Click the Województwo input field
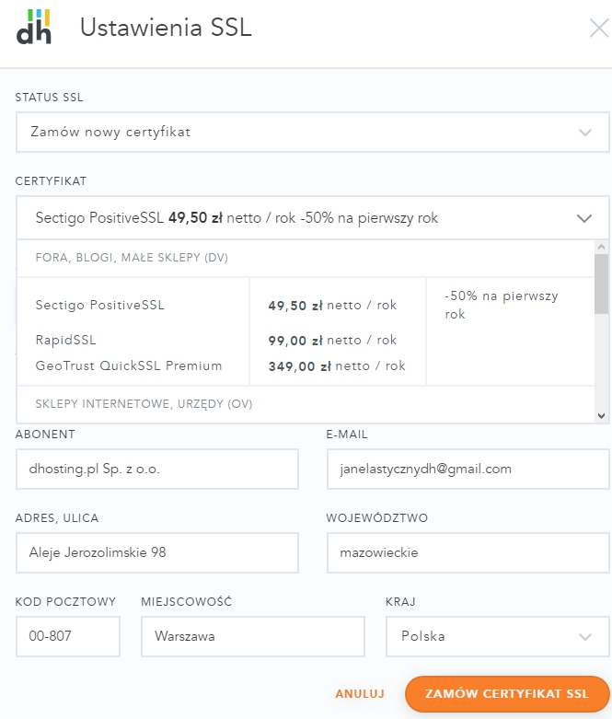Viewport: 612px width, 719px height. pyautogui.click(x=468, y=552)
